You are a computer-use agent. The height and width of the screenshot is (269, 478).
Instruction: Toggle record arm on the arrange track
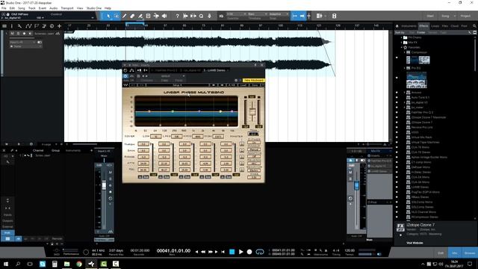coord(24,34)
